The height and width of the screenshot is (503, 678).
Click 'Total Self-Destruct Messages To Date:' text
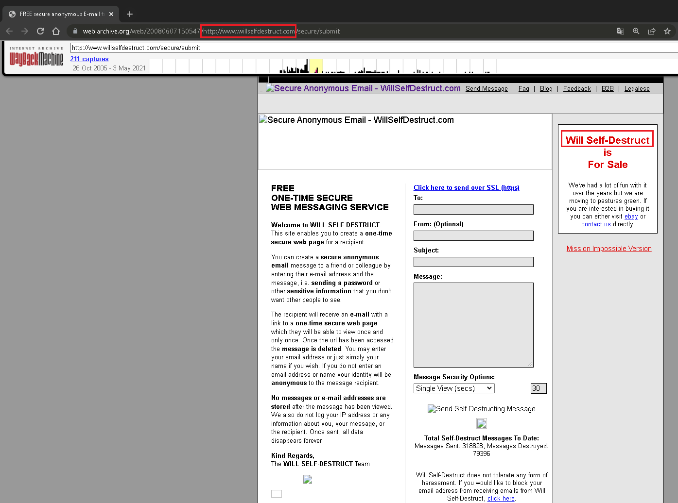482,438
